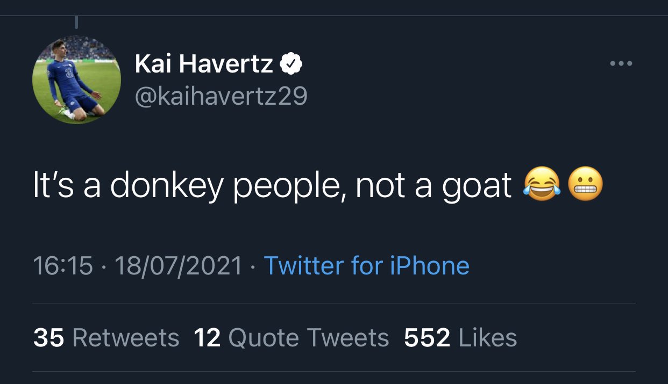668x384 pixels.
Task: Show who gave the 552 Likes
Action: (460, 338)
